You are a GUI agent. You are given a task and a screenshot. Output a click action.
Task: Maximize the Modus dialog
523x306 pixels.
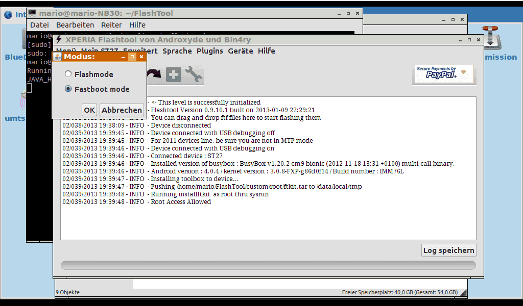point(132,57)
